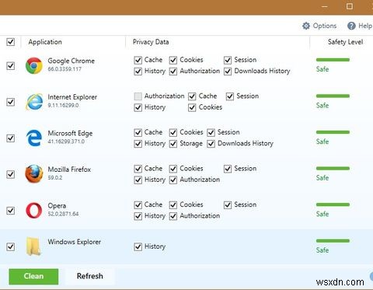This screenshot has width=373, height=290.
Task: Toggle Internet Explorer's Cache checkbox
Action: (192, 96)
